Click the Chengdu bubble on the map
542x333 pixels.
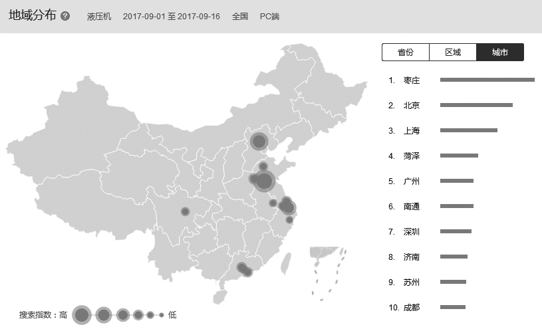[x=185, y=211]
